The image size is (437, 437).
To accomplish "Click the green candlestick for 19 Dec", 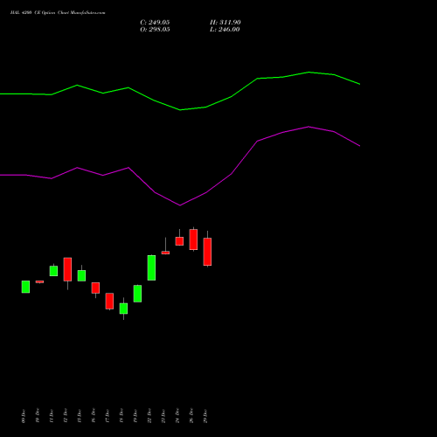I will (137, 294).
